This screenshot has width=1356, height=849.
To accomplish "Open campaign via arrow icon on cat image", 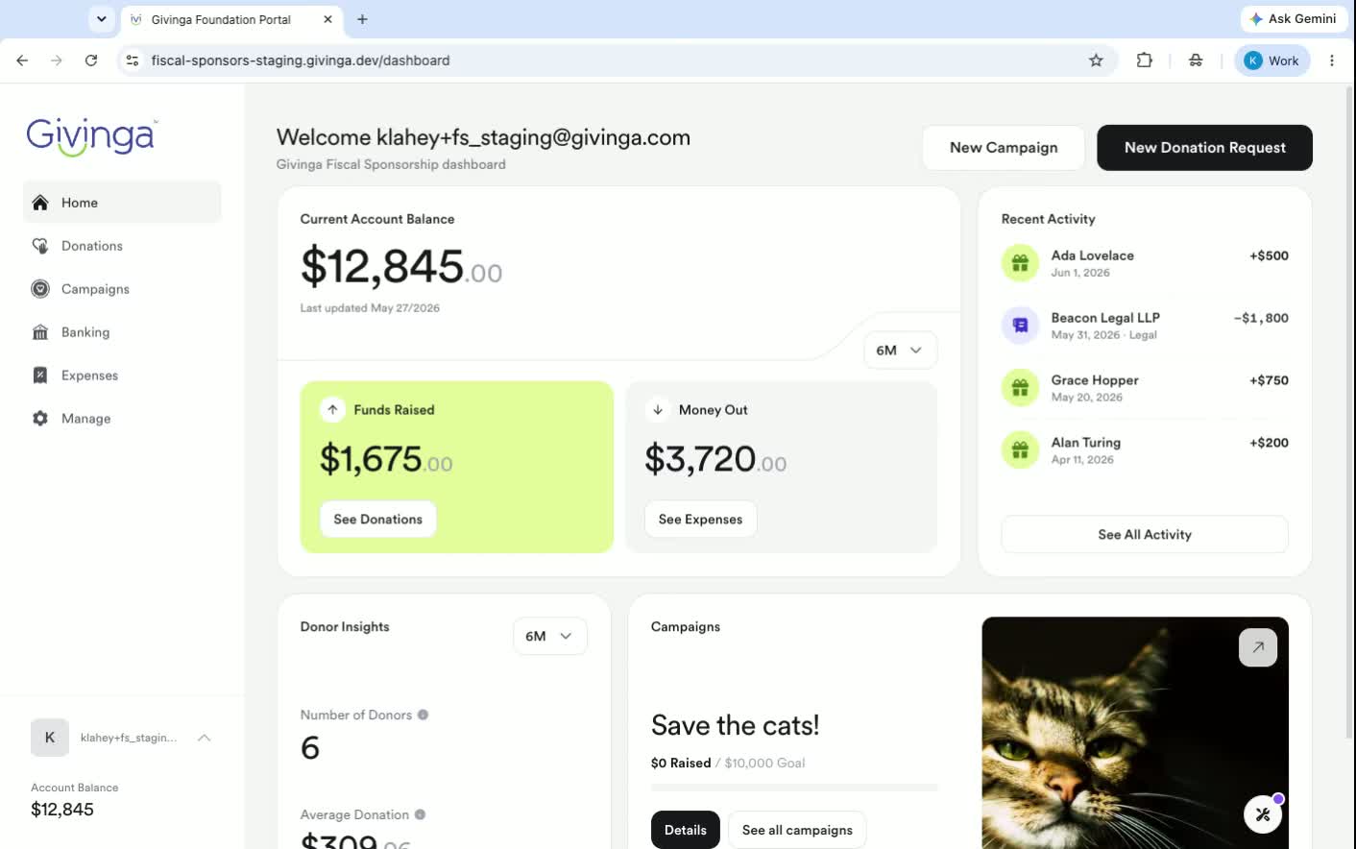I will coord(1258,647).
